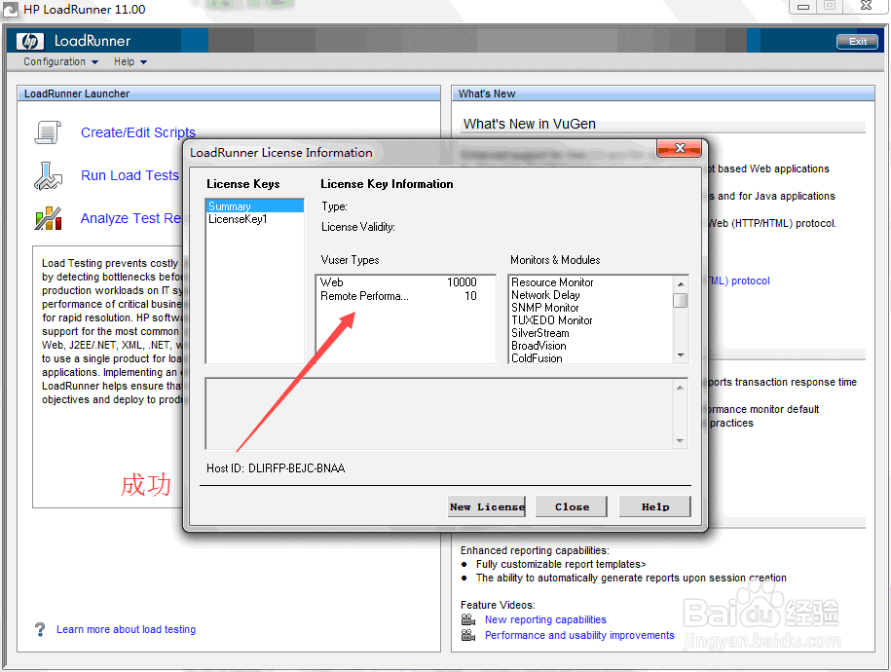Click the Close button in license dialog
The width and height of the screenshot is (891, 672).
coord(572,506)
